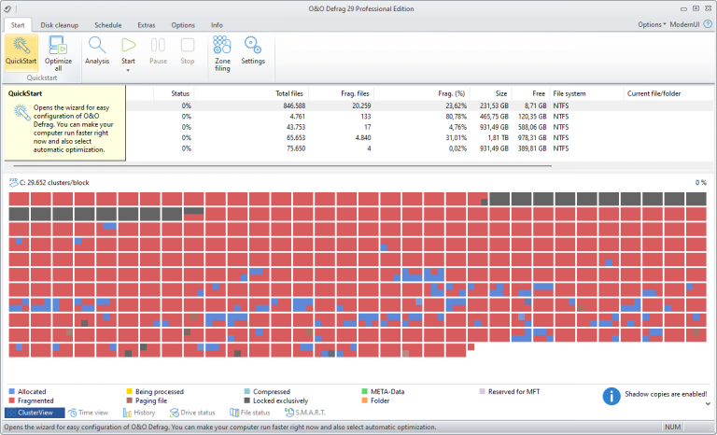Click the green Start play icon
The width and height of the screenshot is (717, 435).
click(128, 45)
